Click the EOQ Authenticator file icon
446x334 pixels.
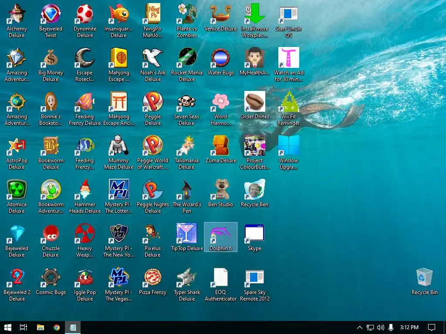220,277
